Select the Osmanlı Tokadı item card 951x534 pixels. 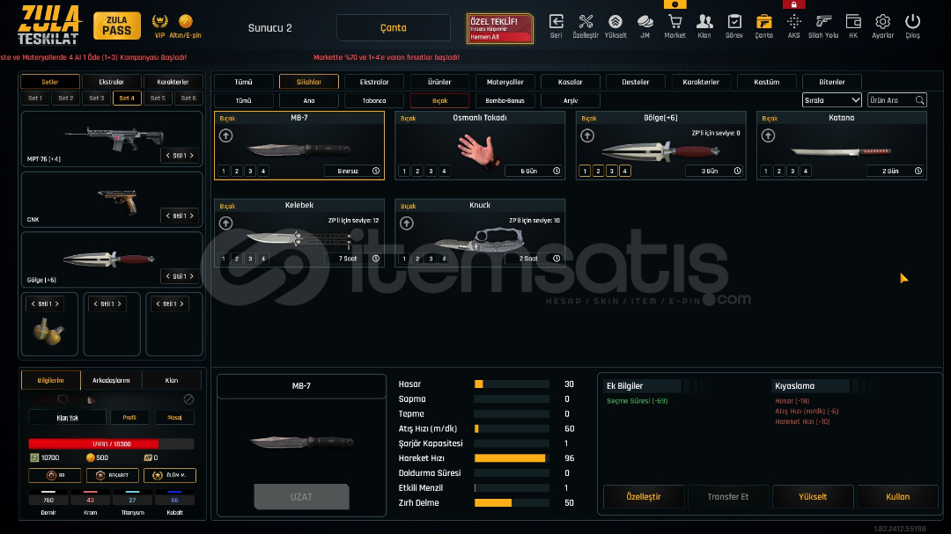480,145
